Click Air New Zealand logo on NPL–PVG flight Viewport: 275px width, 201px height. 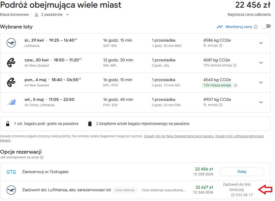coord(11,82)
